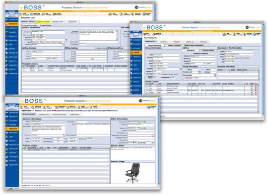Open Vendor ID dropdown in Other Information
This screenshot has width=268, height=195.
pos(138,128)
